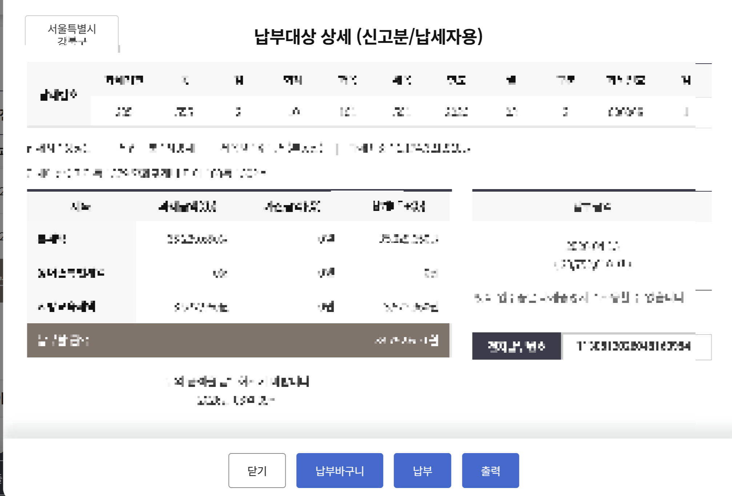The width and height of the screenshot is (732, 496).
Task: Click the dark electronic payment number label
Action: [x=516, y=346]
